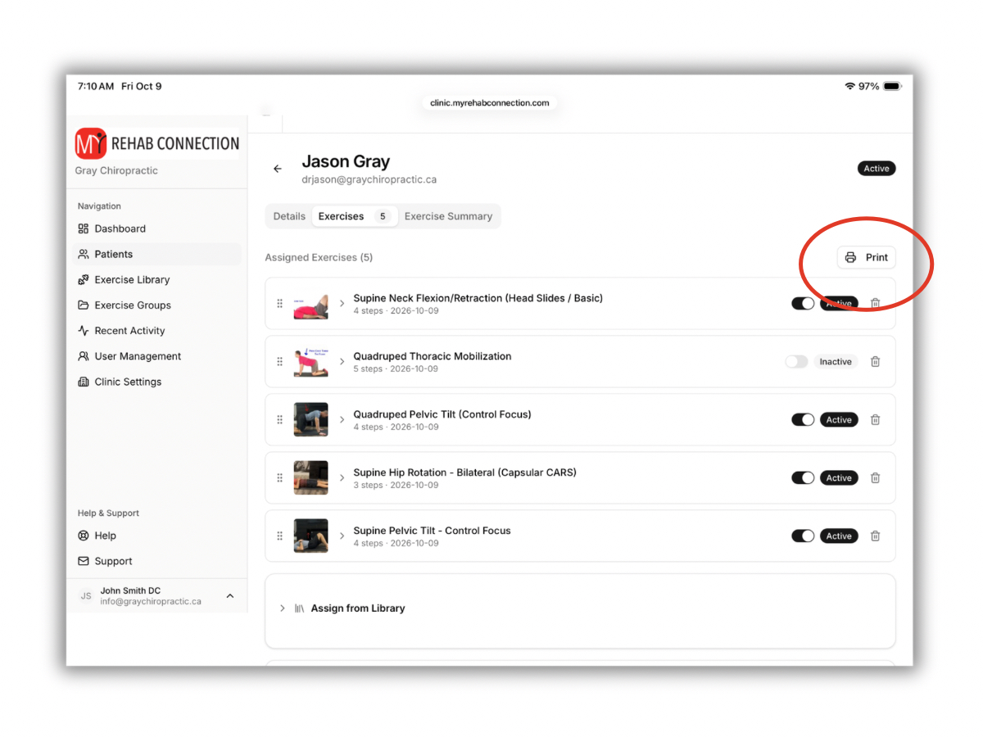The image size is (983, 737).
Task: Toggle off Supine Pelvic Tilt - Control Focus
Action: (803, 536)
